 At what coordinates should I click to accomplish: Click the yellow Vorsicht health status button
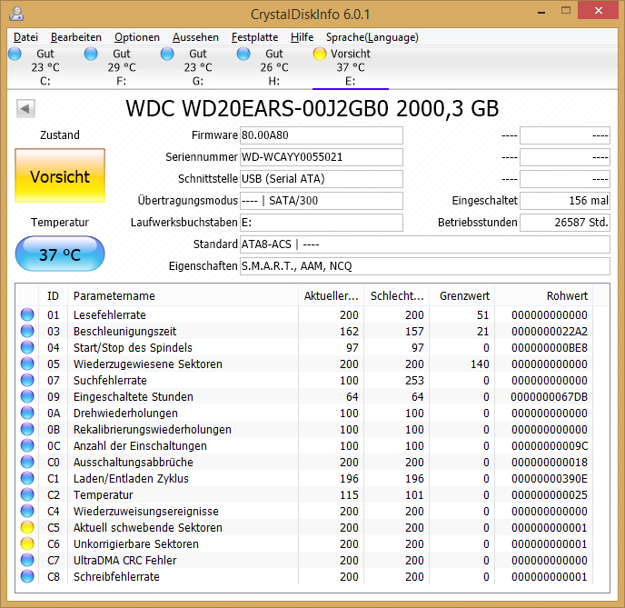(60, 175)
